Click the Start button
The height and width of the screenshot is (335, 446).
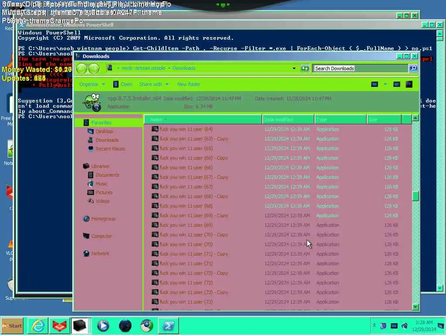pos(12,325)
